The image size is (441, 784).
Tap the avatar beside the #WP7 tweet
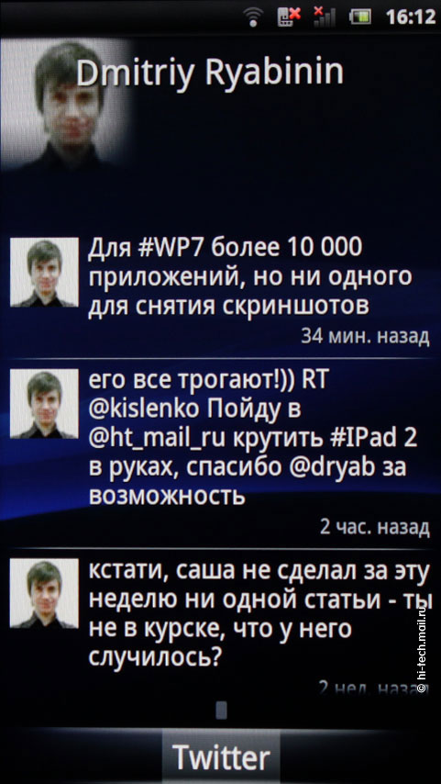click(x=44, y=272)
